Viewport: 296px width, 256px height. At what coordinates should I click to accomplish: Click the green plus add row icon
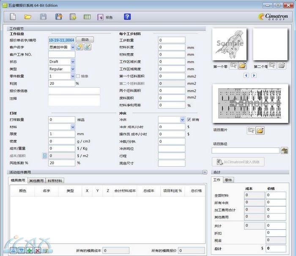(29, 251)
